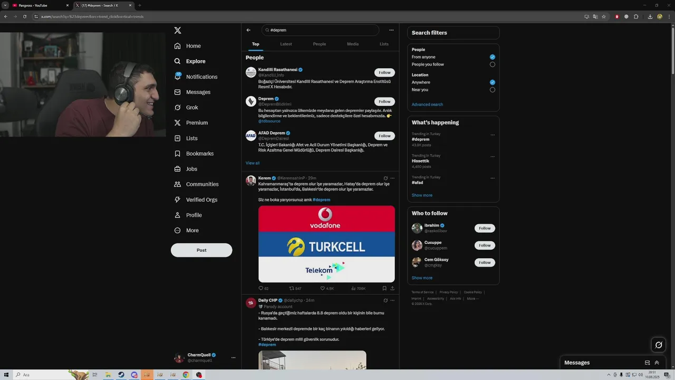Bookmark Kerem's post
The image size is (675, 380).
point(384,288)
